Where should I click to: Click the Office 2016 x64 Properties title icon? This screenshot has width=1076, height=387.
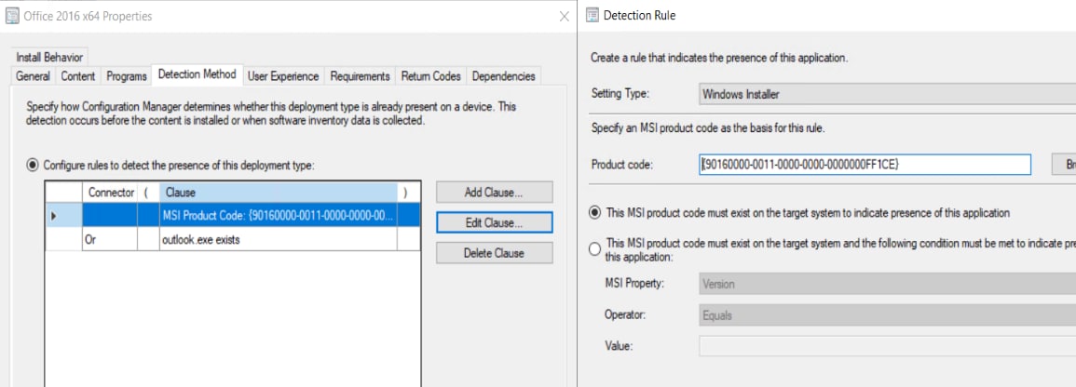pos(12,16)
